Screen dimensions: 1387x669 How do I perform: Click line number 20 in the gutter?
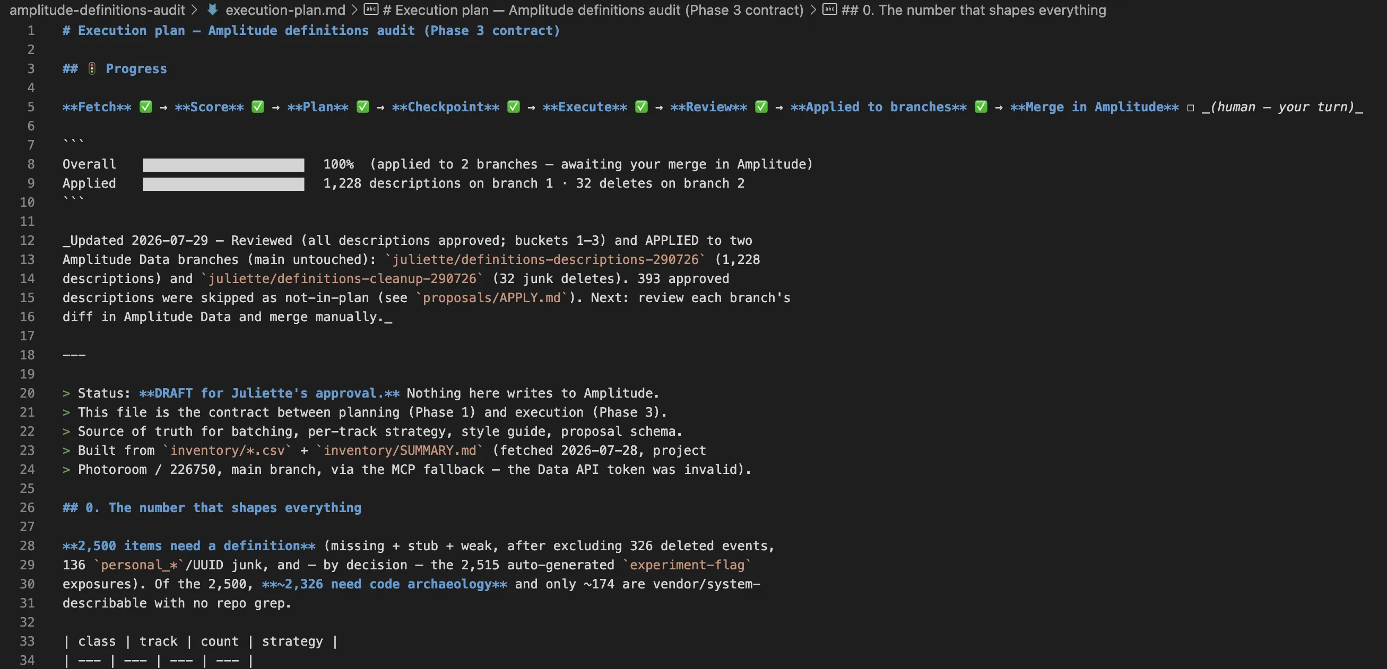click(27, 393)
